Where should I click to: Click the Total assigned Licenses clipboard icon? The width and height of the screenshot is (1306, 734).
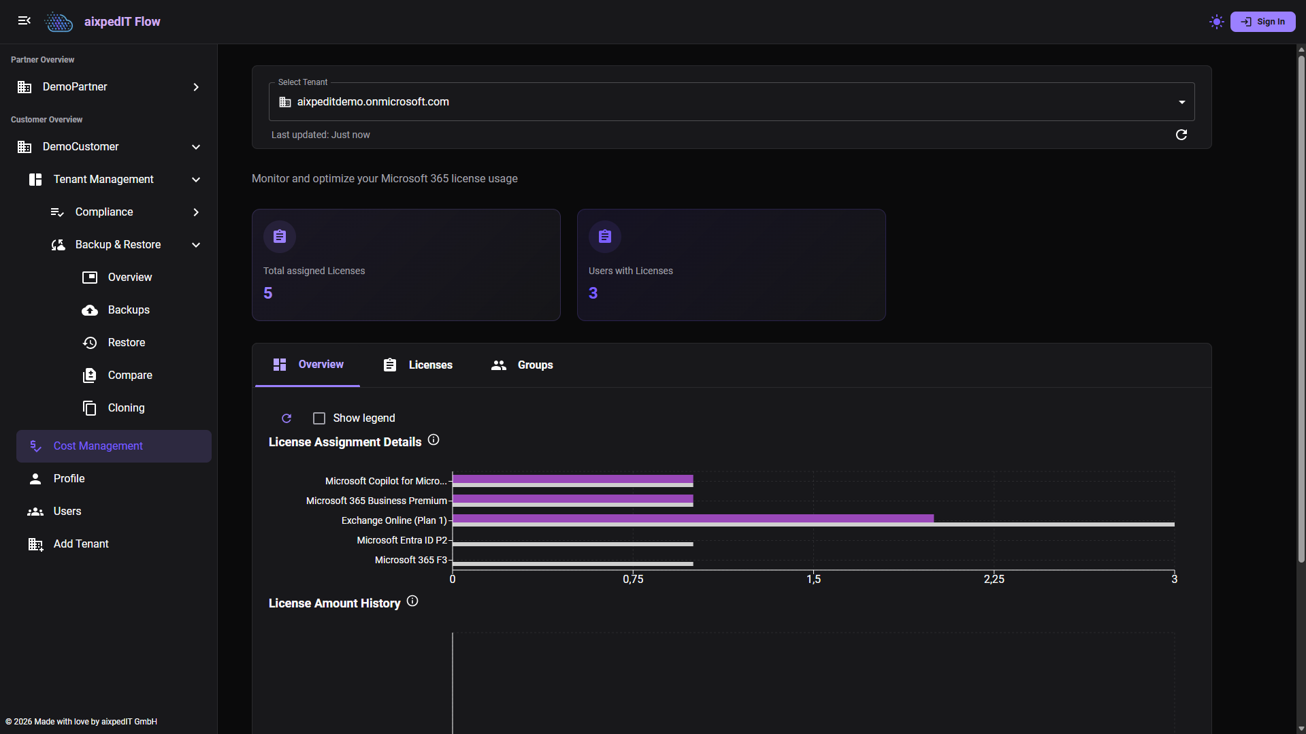[280, 237]
